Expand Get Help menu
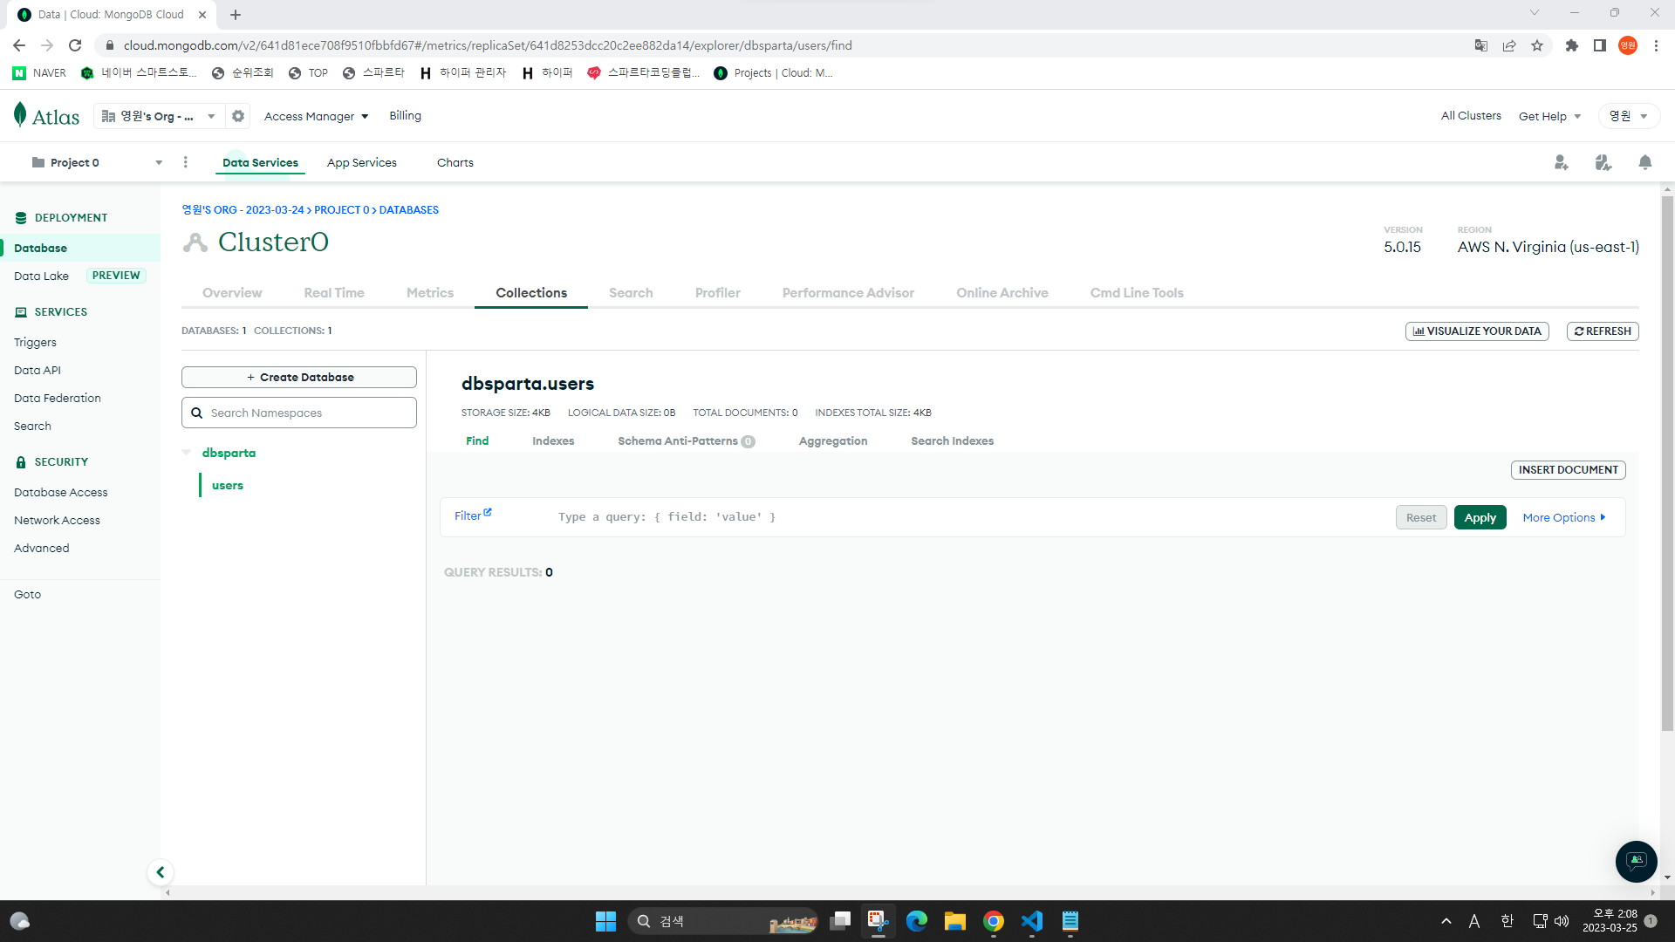This screenshot has width=1675, height=942. coord(1549,116)
